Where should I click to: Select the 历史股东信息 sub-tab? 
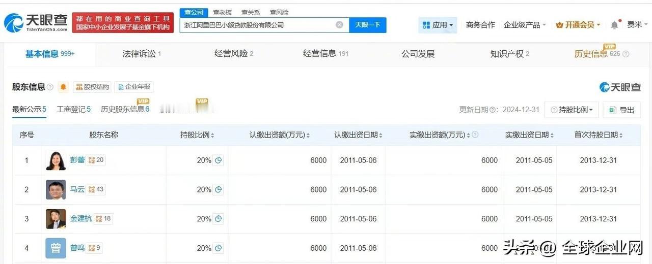(x=125, y=109)
